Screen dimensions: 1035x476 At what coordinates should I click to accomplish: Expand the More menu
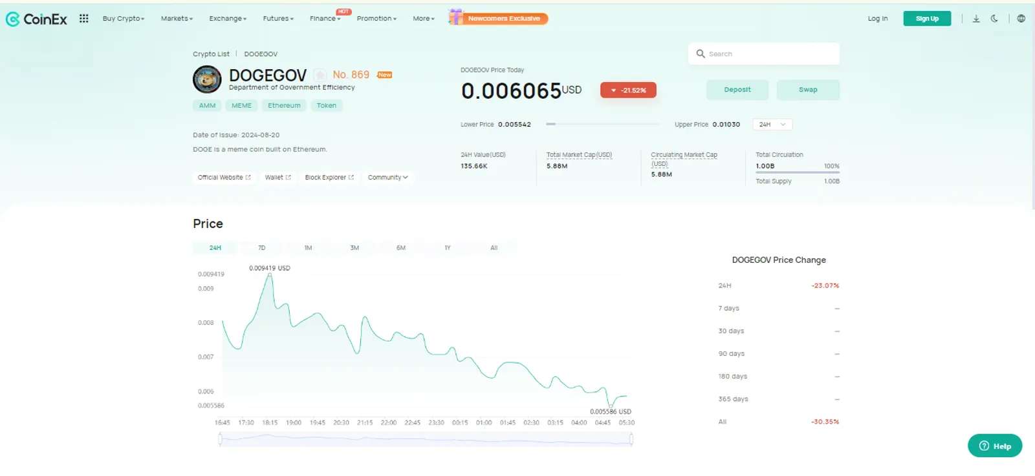coord(424,19)
